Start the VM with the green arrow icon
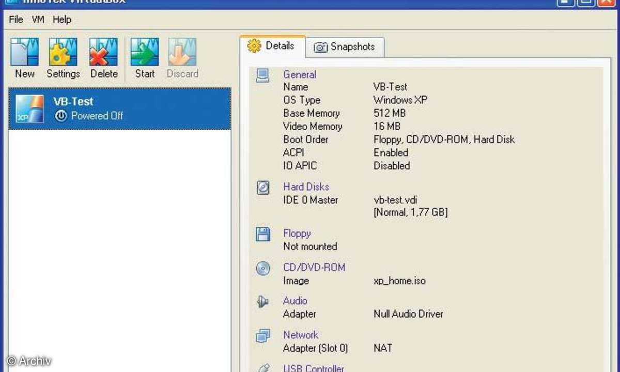This screenshot has width=620, height=372. pos(145,52)
